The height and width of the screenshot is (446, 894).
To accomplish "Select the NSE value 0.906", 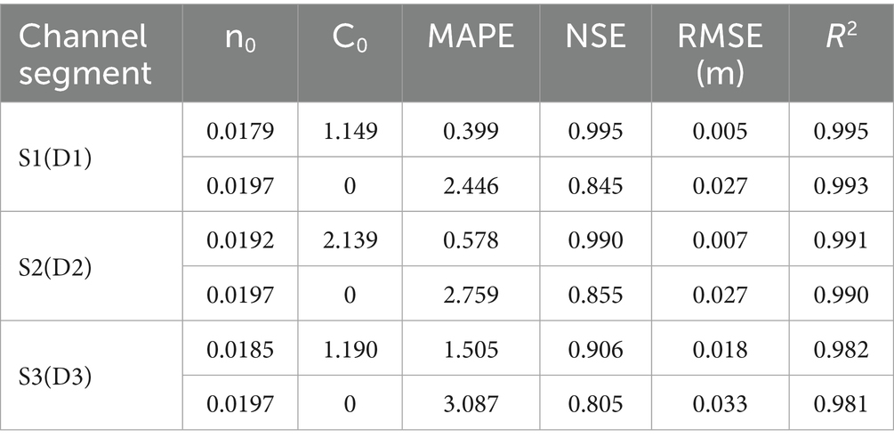I will click(595, 350).
